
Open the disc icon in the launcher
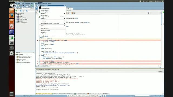(12, 53)
